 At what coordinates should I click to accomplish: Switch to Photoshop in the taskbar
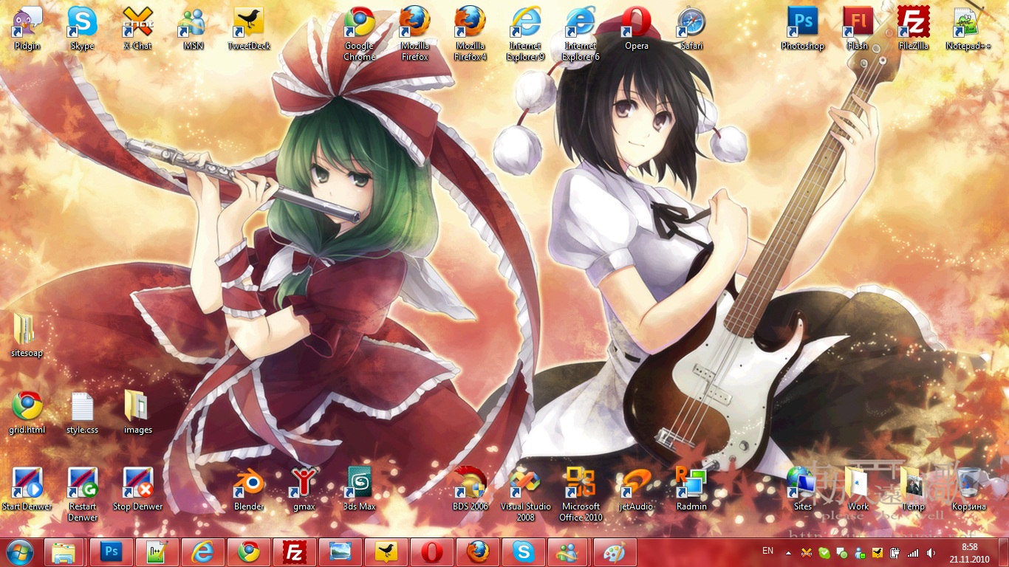click(112, 552)
